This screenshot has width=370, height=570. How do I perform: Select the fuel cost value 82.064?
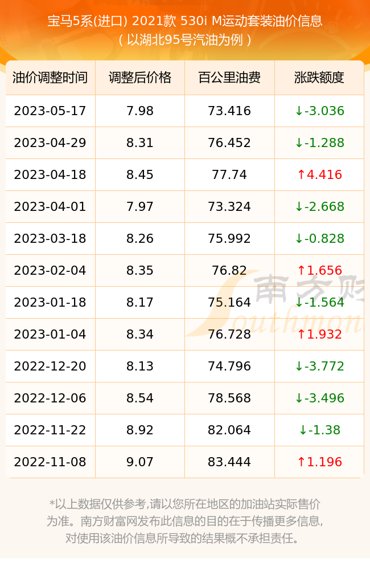[x=229, y=430]
